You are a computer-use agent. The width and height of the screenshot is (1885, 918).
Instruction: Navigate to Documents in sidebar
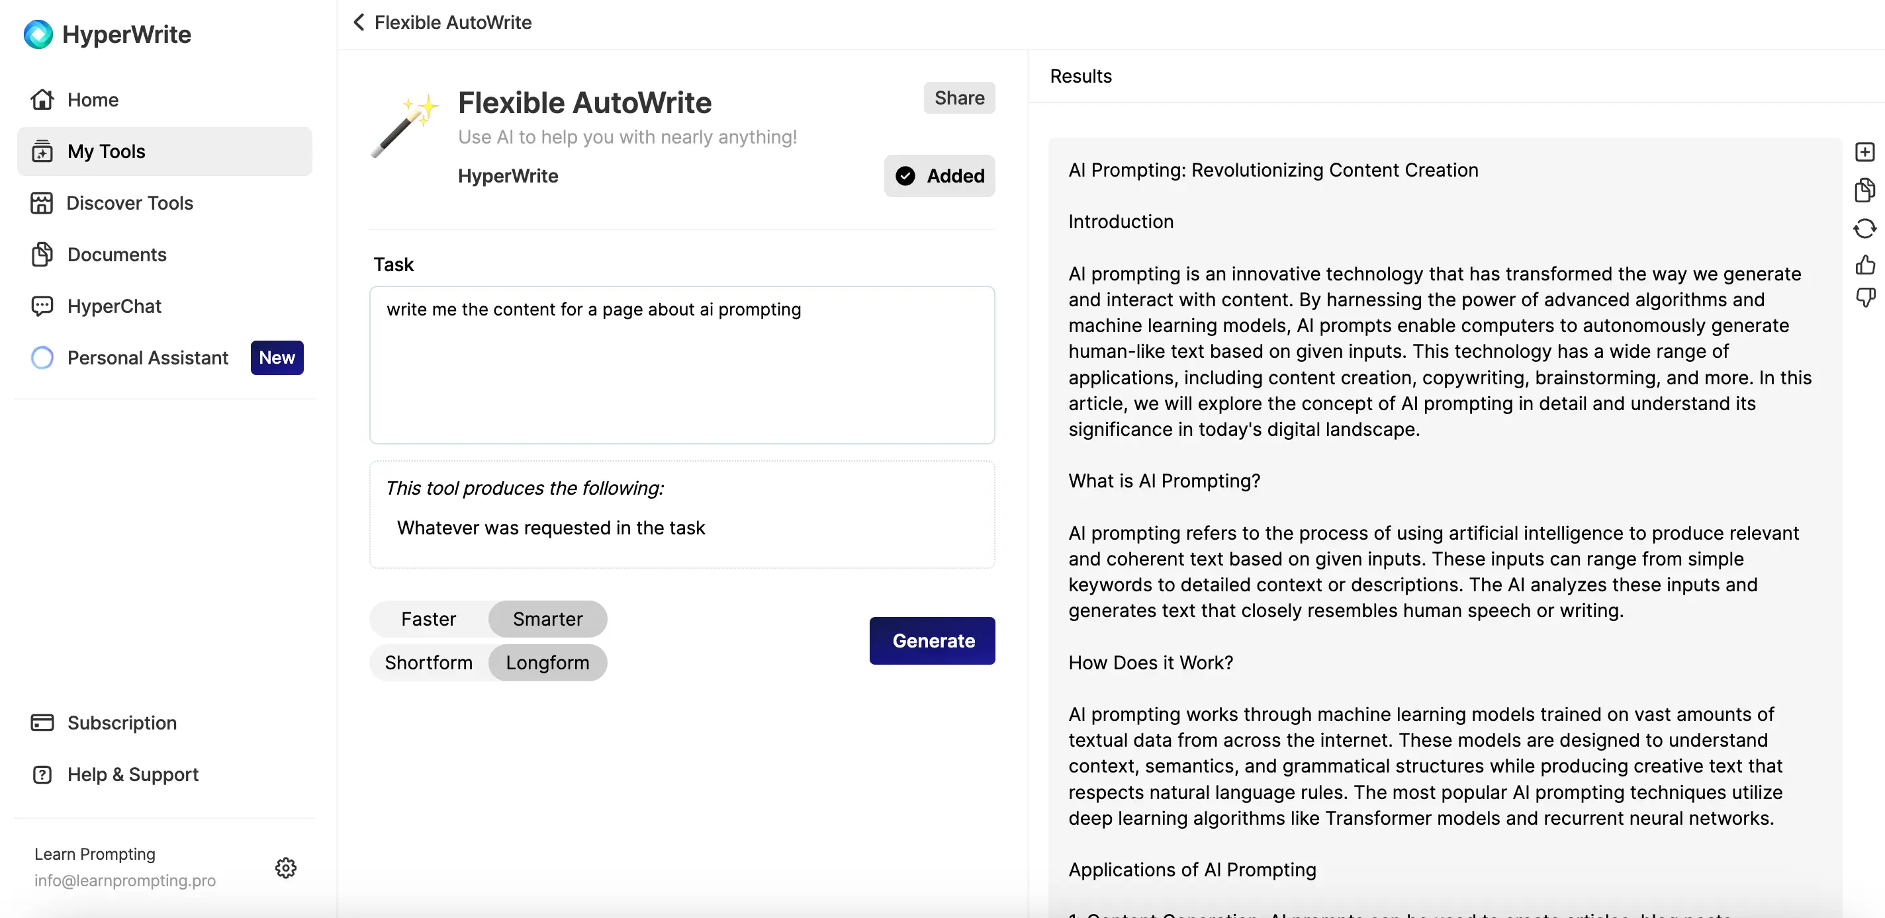(x=117, y=255)
